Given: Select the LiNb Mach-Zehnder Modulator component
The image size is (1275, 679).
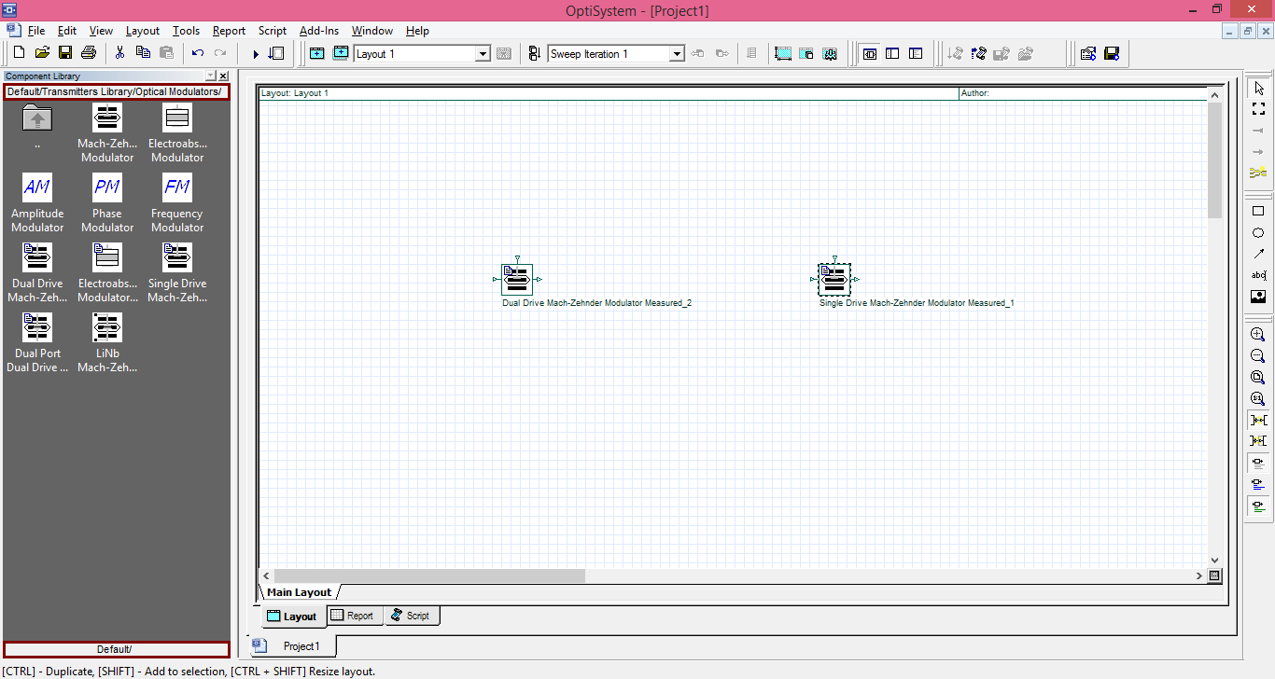Looking at the screenshot, I should (x=106, y=327).
